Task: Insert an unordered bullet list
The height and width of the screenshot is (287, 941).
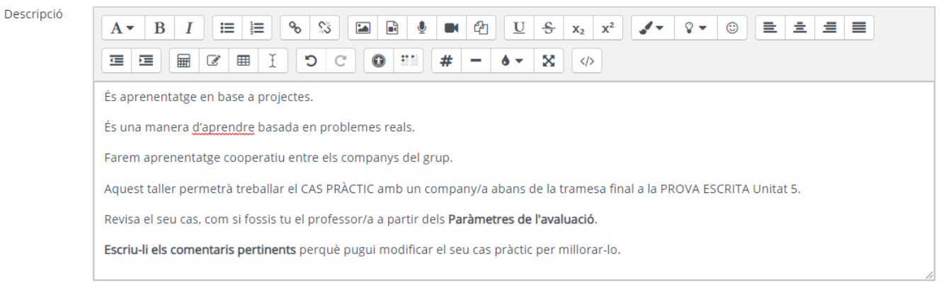Action: click(228, 28)
